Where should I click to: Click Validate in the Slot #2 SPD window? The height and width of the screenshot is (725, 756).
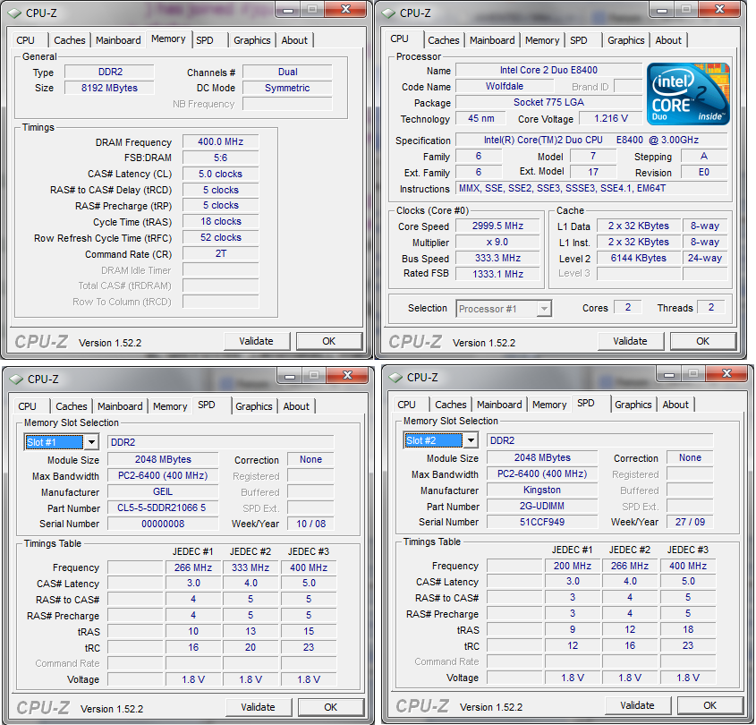[x=637, y=705]
